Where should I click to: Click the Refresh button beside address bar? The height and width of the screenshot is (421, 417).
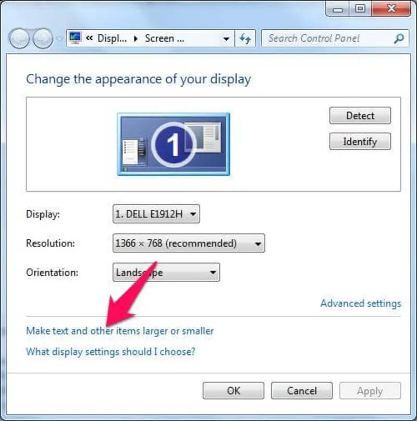(244, 39)
